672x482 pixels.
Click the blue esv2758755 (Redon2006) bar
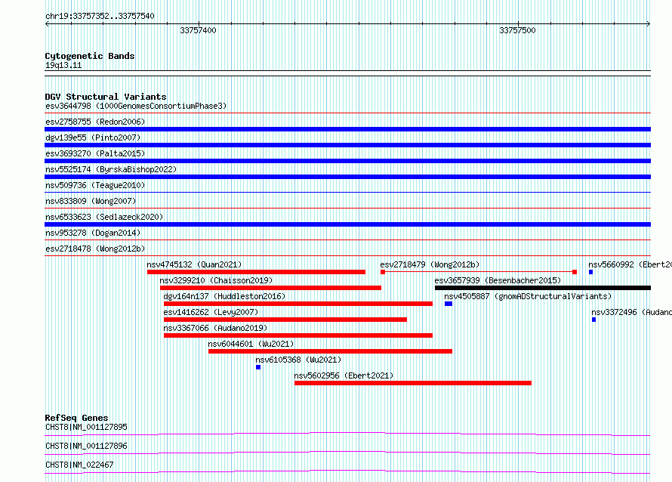pyautogui.click(x=347, y=129)
